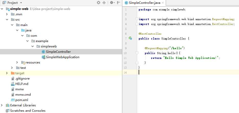Click the Collapse All icon in Project panel
The width and height of the screenshot is (239, 113).
click(104, 3)
